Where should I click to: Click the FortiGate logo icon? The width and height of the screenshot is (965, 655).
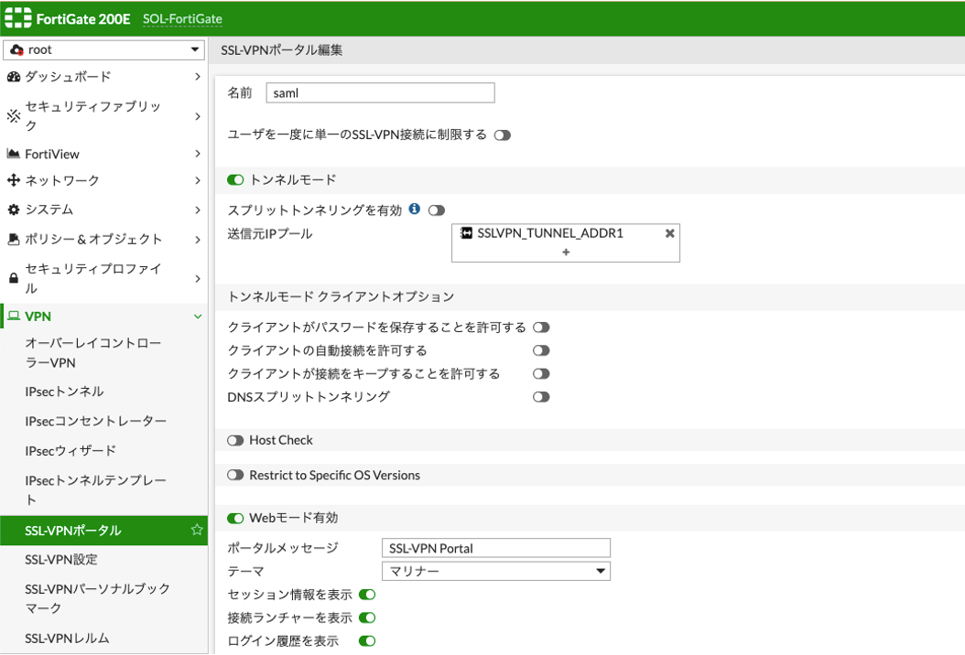pos(17,18)
